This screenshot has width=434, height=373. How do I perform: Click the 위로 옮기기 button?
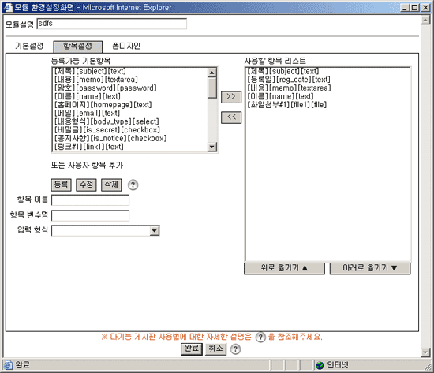pos(284,268)
